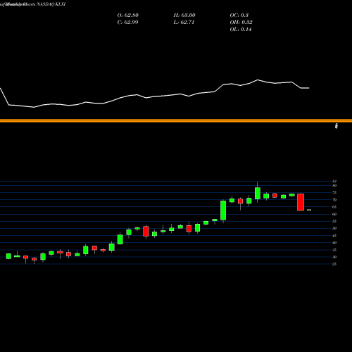Click the OL: 0.14 readout
This screenshot has height=352, width=352.
(x=241, y=30)
